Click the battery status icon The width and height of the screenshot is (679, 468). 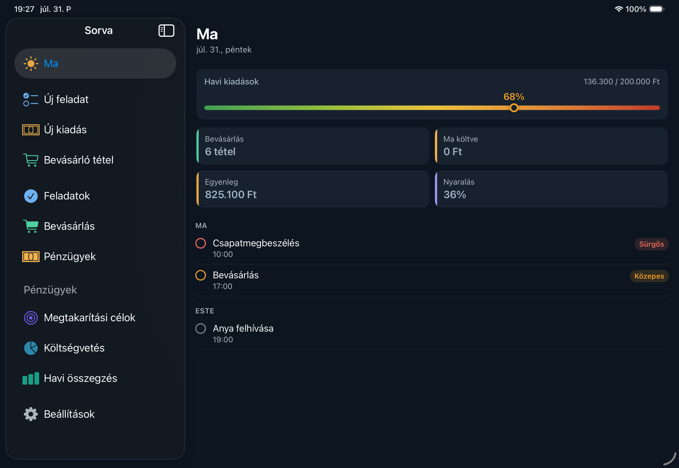657,9
